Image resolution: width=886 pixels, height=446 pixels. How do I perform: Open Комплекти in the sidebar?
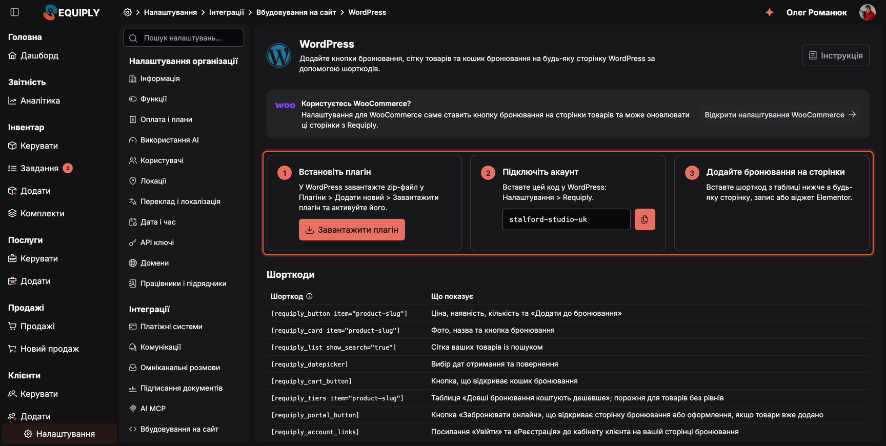36,213
